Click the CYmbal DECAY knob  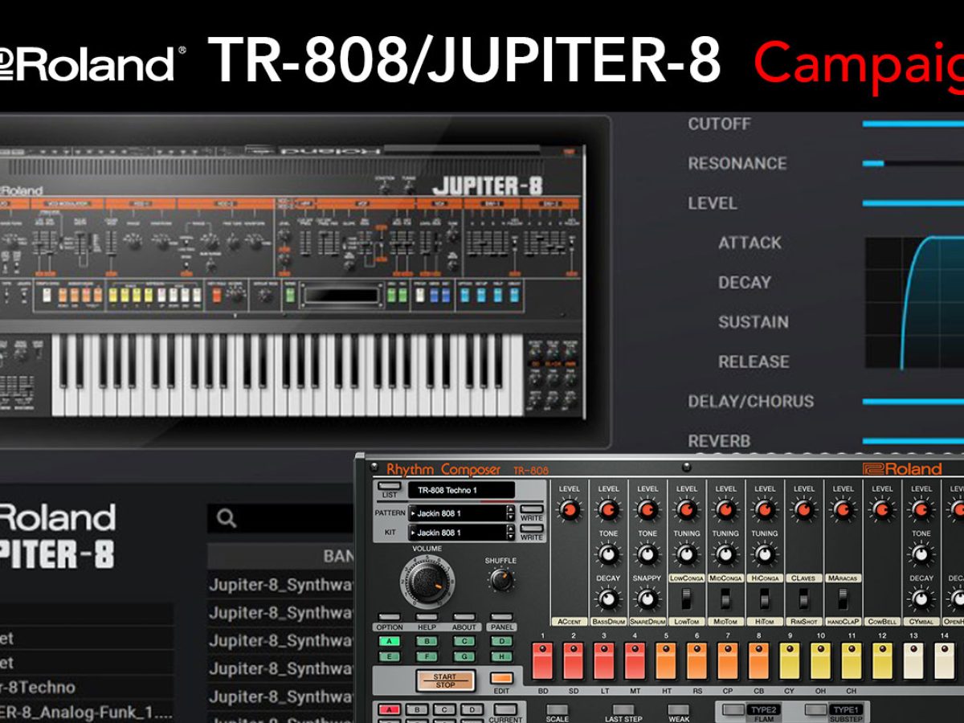(921, 598)
